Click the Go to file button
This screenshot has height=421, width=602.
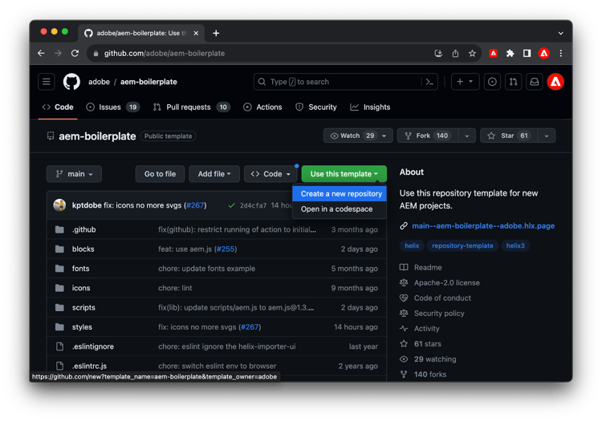pyautogui.click(x=160, y=174)
